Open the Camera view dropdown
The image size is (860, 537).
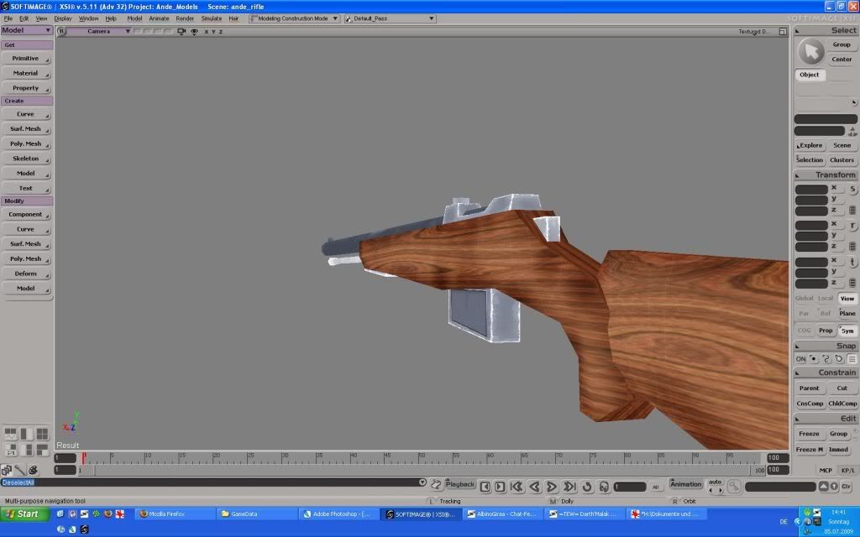tap(99, 31)
